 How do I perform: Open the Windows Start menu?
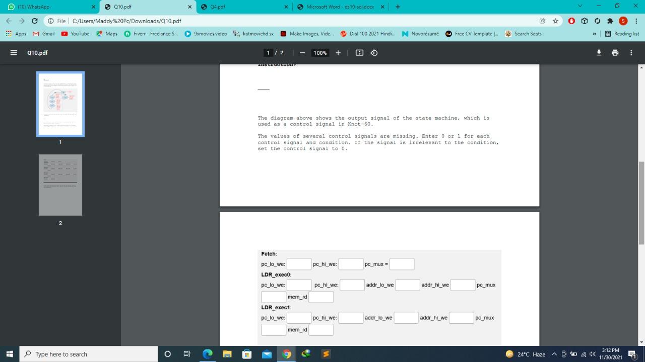point(10,354)
